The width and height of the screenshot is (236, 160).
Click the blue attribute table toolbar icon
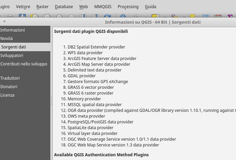206,16
